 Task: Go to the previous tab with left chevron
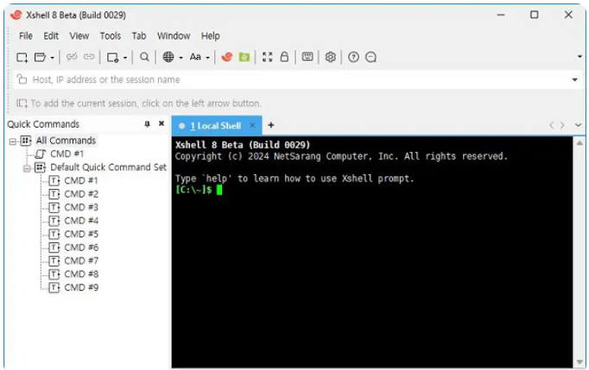coord(551,125)
